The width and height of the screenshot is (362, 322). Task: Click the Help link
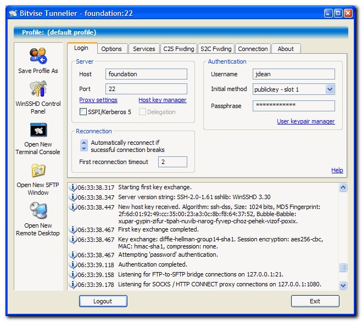[337, 170]
